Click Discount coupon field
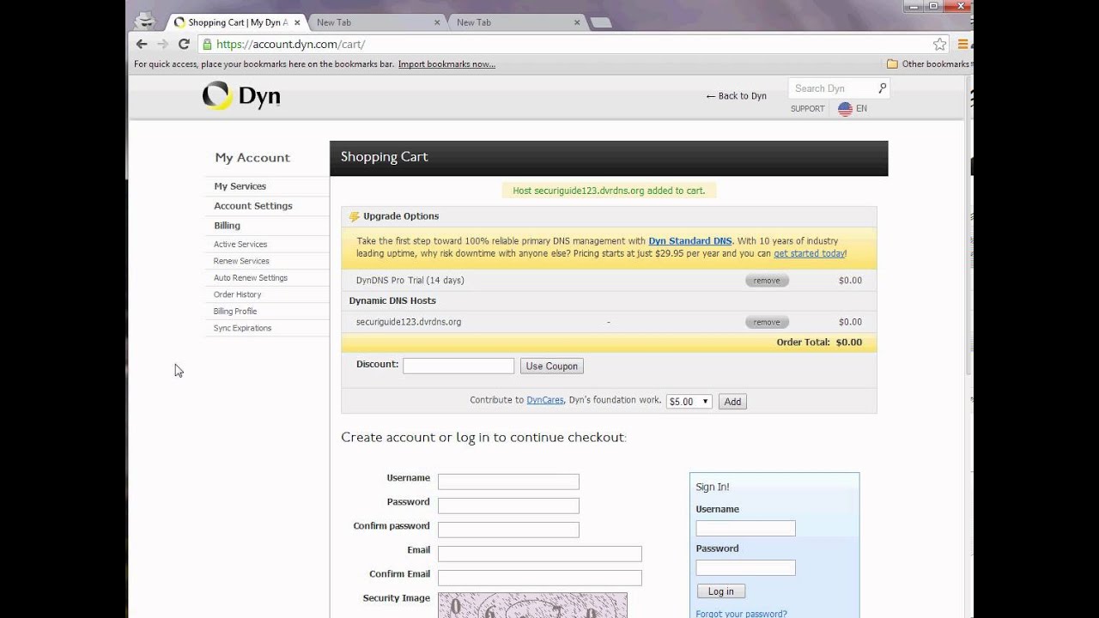This screenshot has width=1099, height=618. click(458, 366)
